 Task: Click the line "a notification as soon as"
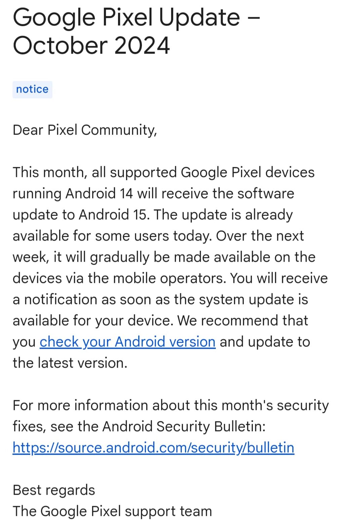point(160,300)
